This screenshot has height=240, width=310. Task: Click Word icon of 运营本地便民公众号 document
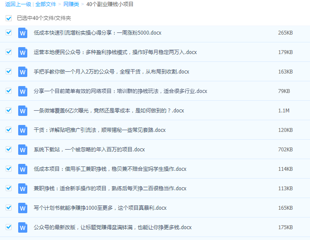(23, 52)
